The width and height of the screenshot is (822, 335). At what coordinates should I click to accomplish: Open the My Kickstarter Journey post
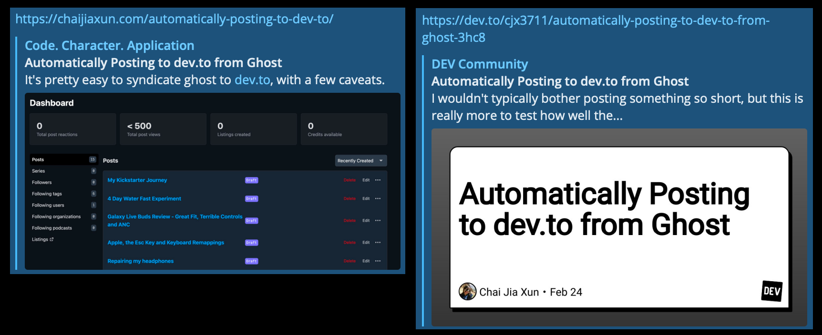137,180
